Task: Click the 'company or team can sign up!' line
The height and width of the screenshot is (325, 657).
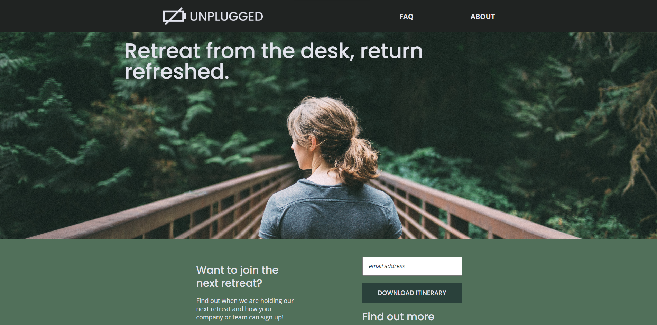Action: 240,317
